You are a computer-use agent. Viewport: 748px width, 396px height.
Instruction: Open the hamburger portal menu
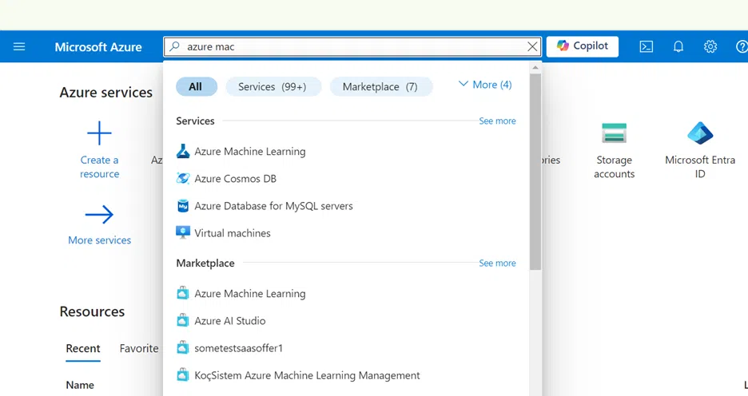click(x=19, y=46)
